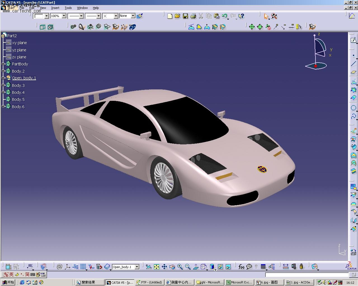The width and height of the screenshot is (358, 286).
Task: Click the Zoom In magnifier icon
Action: pos(180,267)
